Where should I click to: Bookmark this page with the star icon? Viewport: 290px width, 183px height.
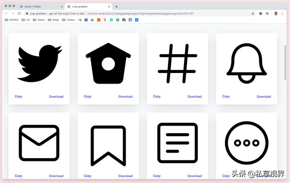click(253, 14)
